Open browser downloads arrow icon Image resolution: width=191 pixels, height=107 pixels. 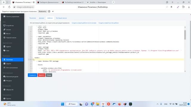(x=189, y=7)
